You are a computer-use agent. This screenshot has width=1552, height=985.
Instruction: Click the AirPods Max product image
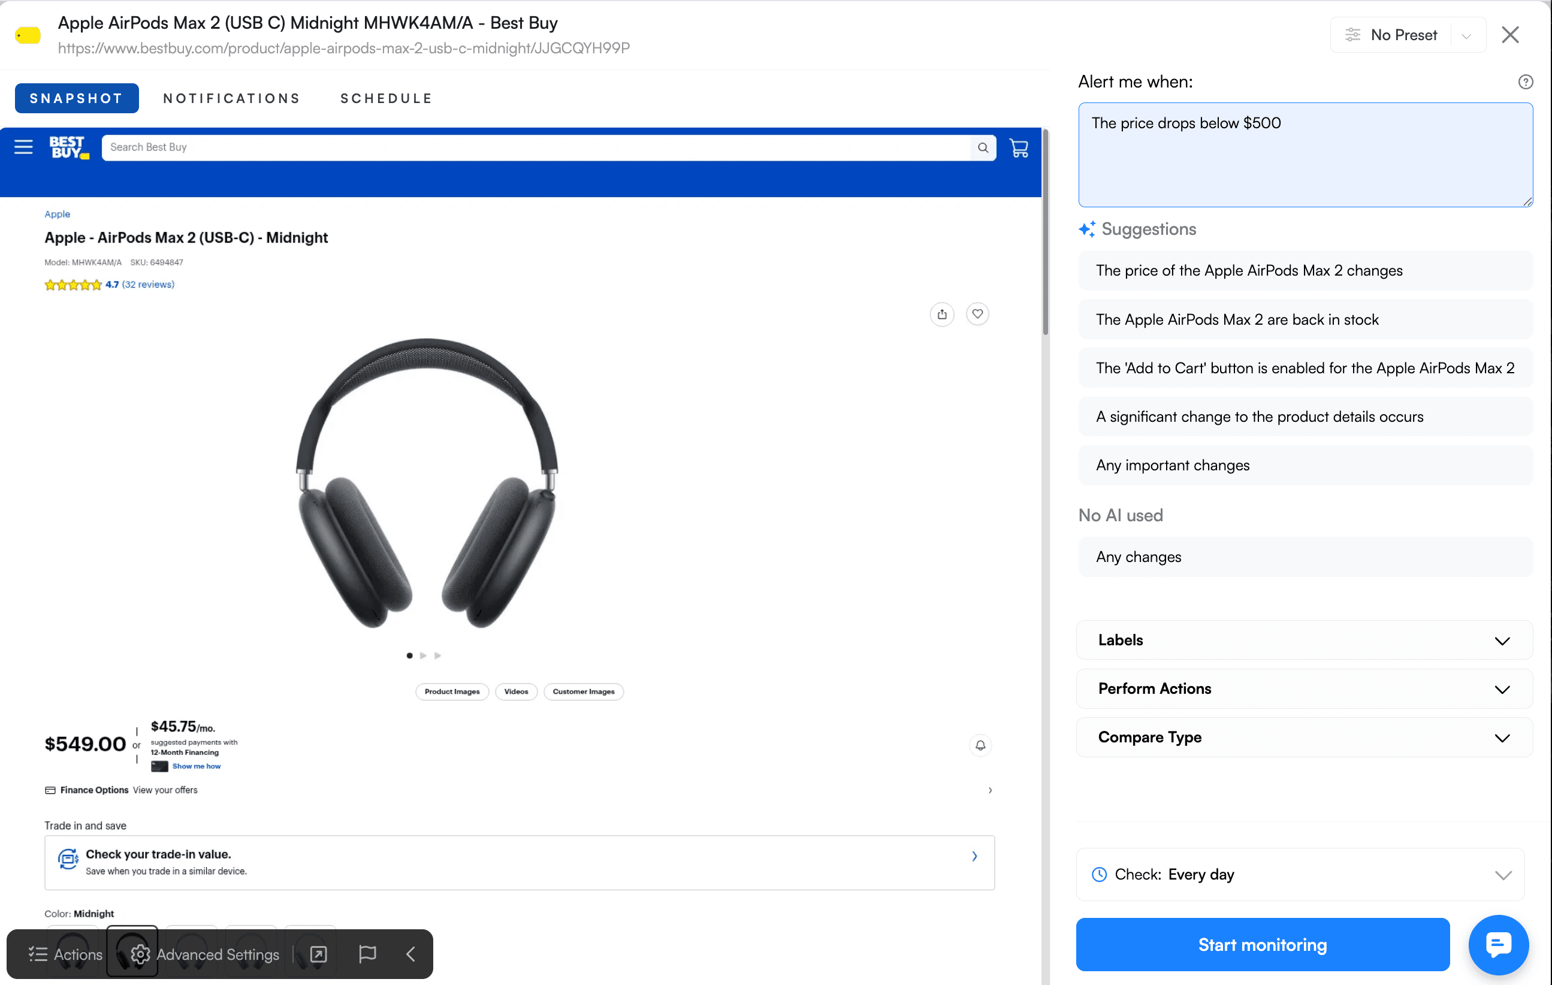[x=427, y=483]
